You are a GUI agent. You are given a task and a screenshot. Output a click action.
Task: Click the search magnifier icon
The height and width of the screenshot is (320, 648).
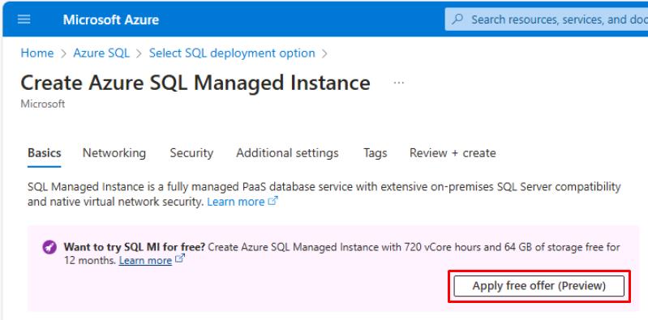457,19
